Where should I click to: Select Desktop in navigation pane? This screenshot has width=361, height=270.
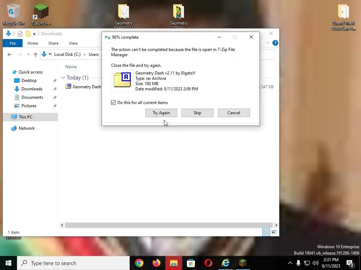[29, 81]
